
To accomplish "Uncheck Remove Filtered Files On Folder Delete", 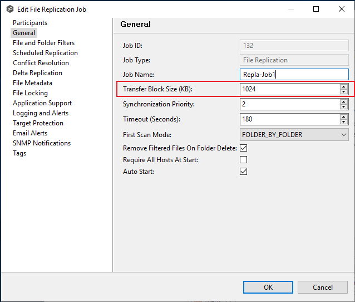I will (x=243, y=148).
